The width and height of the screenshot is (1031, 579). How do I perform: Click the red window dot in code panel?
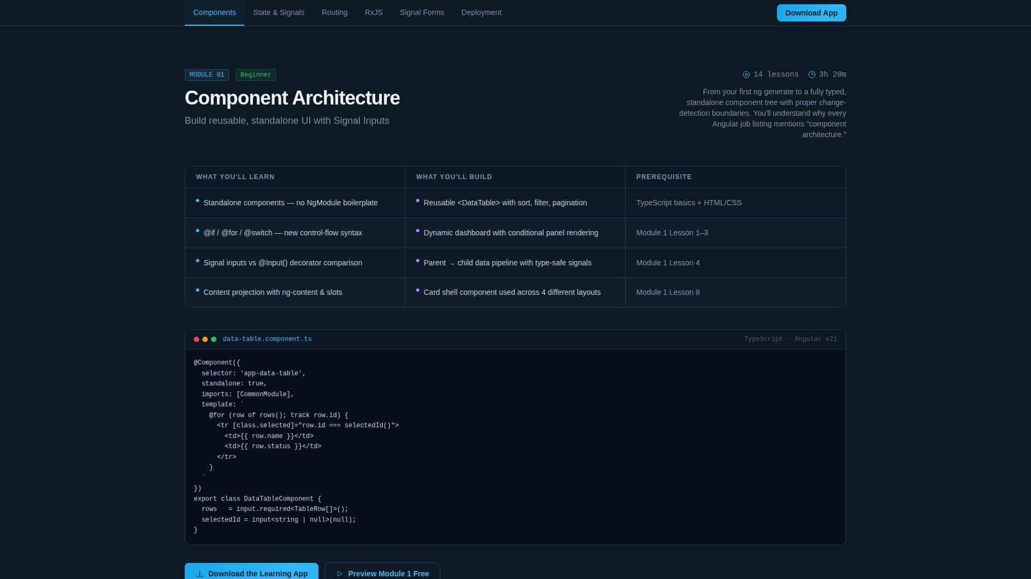pyautogui.click(x=197, y=339)
